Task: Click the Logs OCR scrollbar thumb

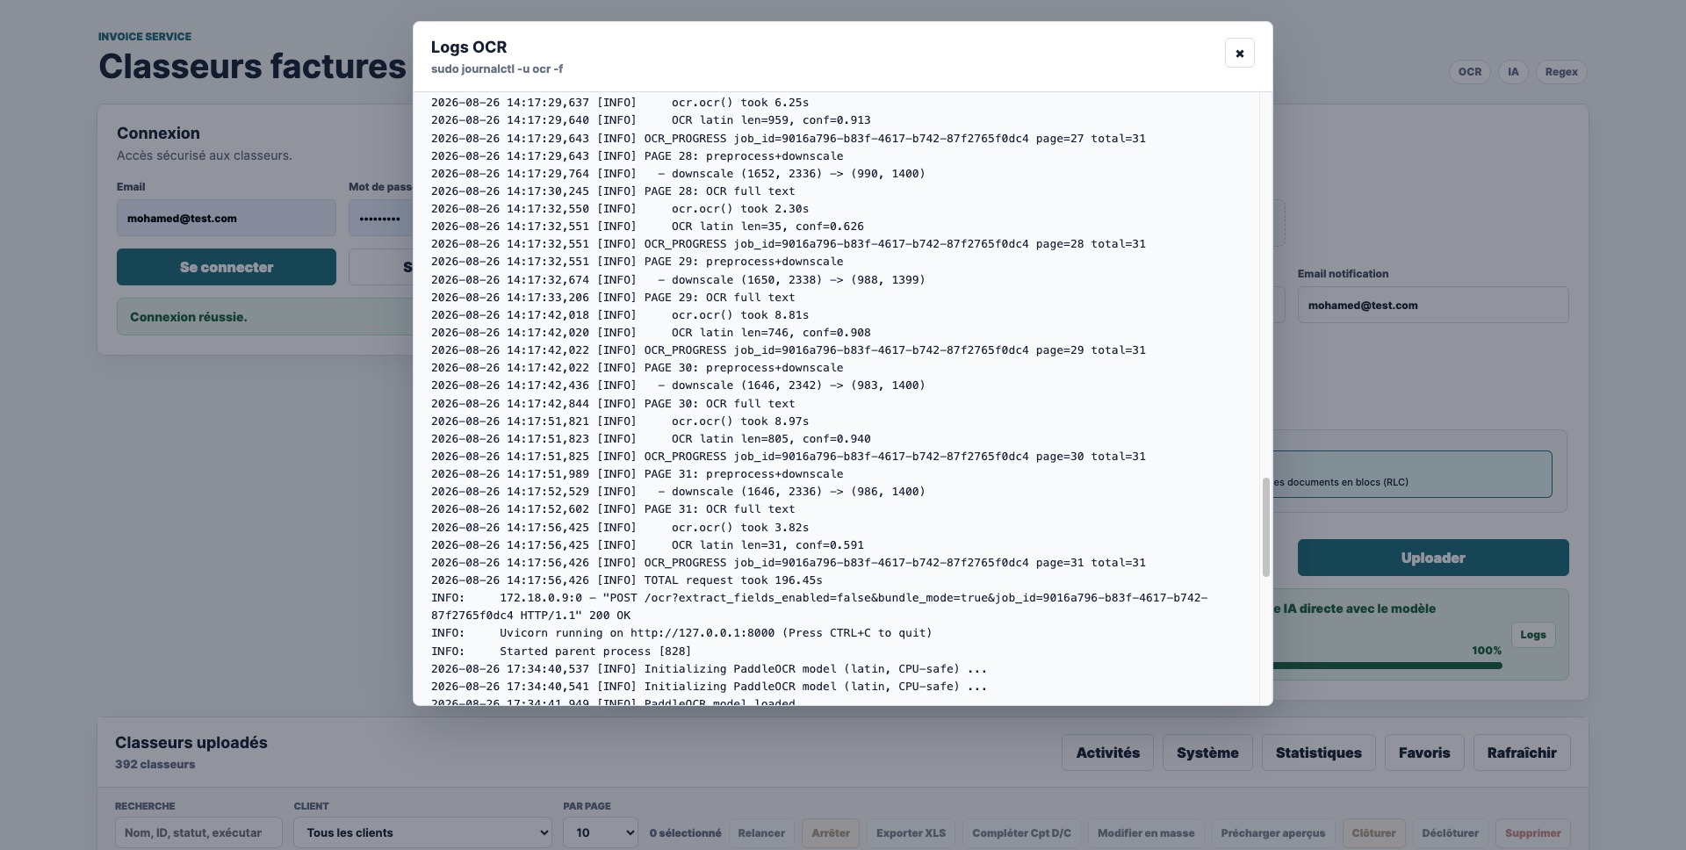Action: (x=1265, y=527)
